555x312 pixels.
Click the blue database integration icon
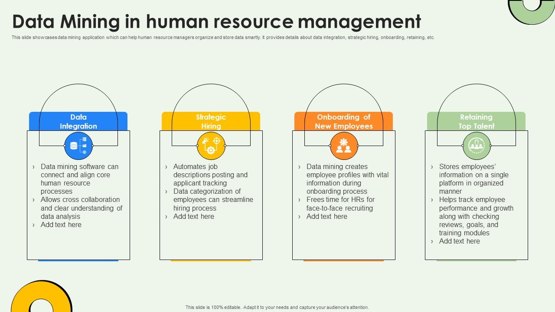[x=78, y=146]
